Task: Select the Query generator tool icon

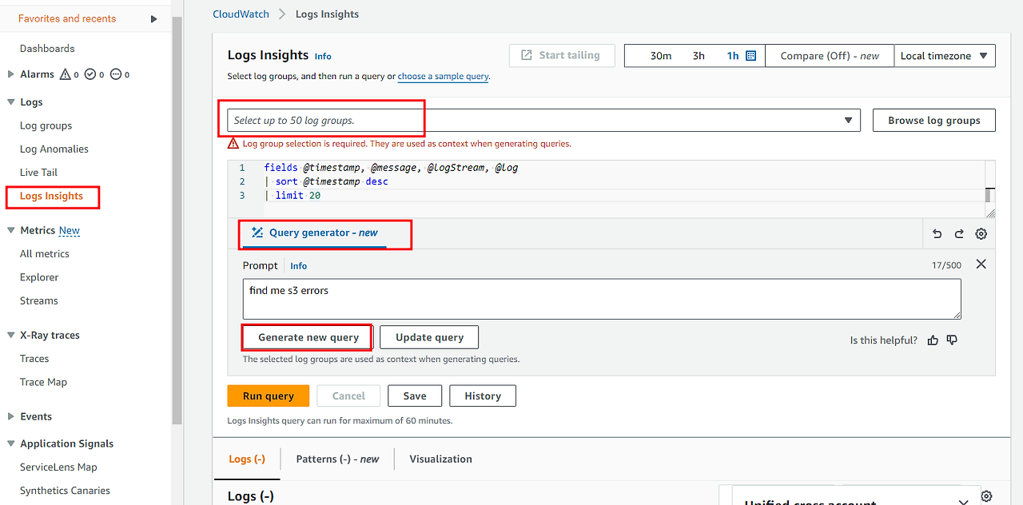Action: pos(256,233)
